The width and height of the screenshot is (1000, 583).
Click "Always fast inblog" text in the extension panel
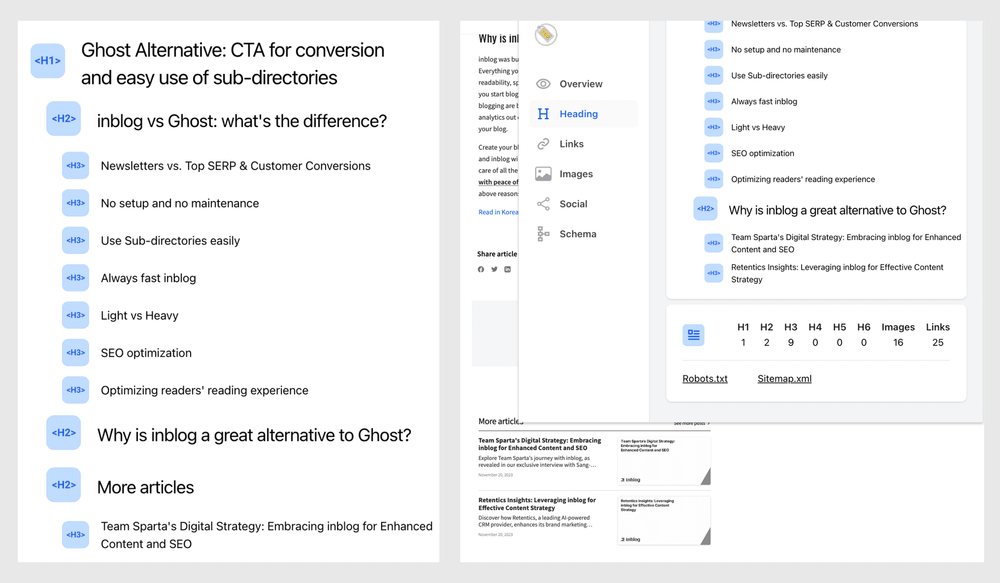764,102
